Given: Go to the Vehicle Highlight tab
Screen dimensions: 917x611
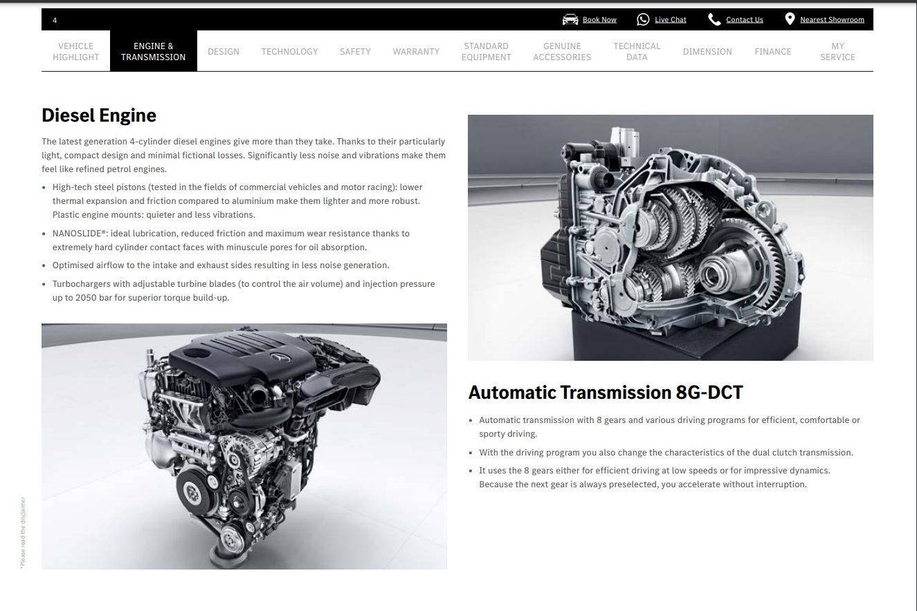Looking at the screenshot, I should [x=76, y=51].
